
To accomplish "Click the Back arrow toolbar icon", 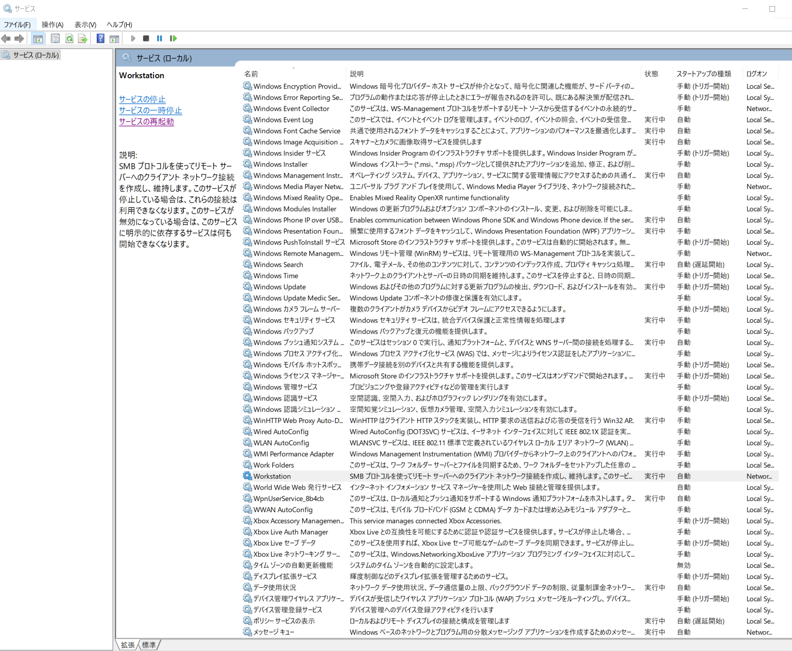I will click(x=6, y=38).
